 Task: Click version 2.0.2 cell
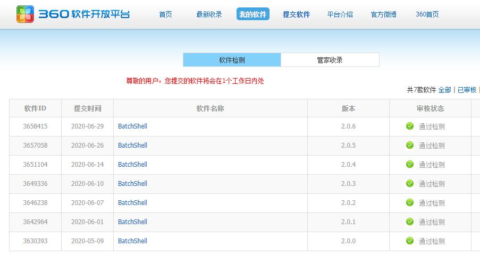[x=348, y=203]
